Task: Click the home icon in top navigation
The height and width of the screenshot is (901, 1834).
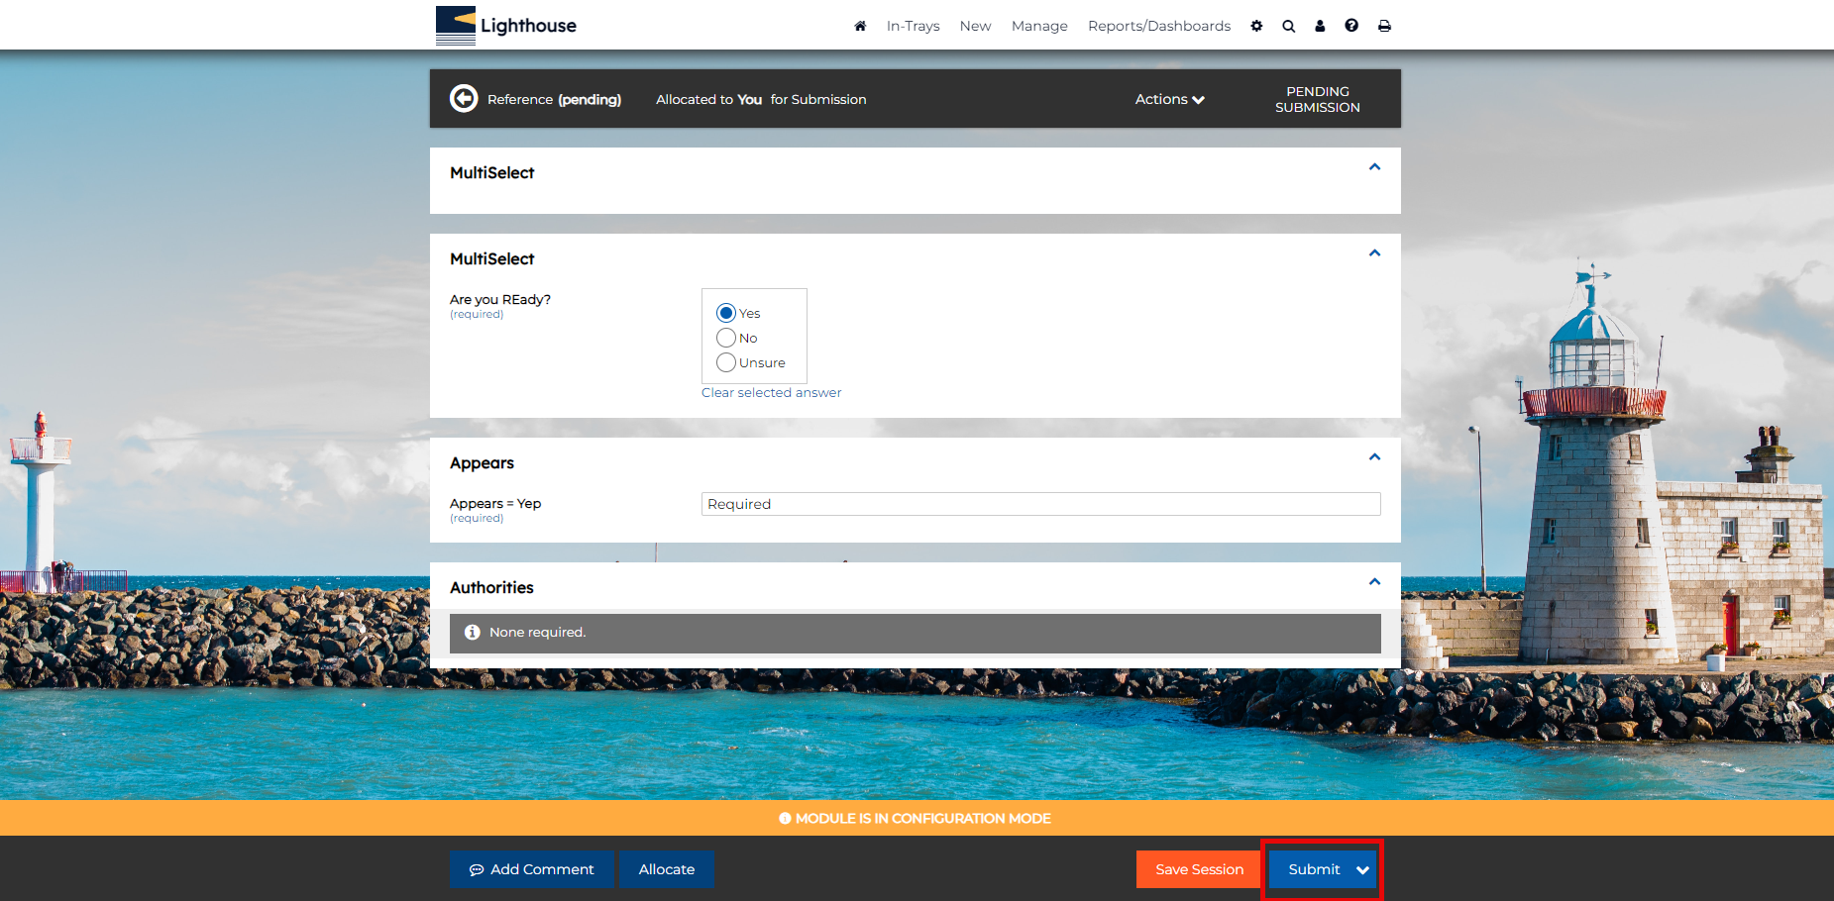Action: [860, 26]
